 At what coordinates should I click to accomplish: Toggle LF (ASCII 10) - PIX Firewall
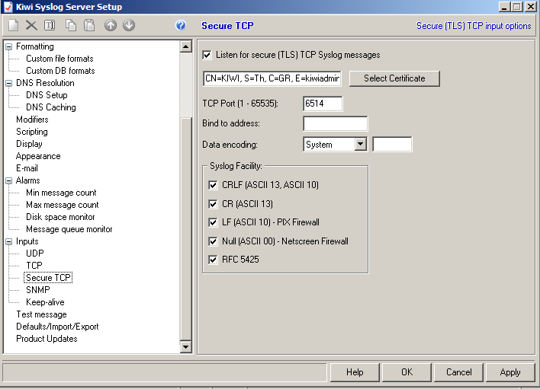[x=213, y=223]
